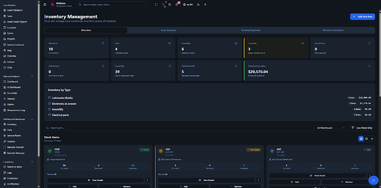Toggle fullscreen mode from the header
This screenshot has width=381, height=188.
point(156,5)
